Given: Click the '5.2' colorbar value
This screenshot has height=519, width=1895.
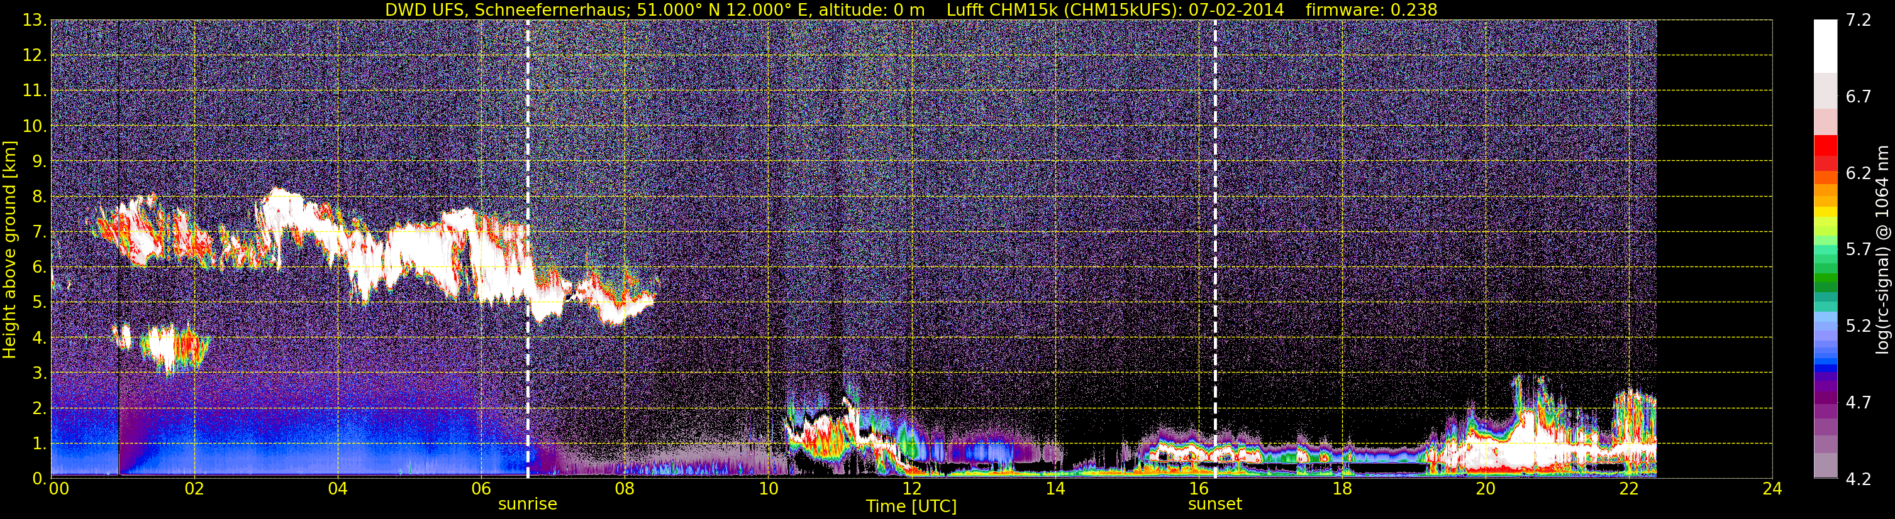Looking at the screenshot, I should (x=1859, y=326).
